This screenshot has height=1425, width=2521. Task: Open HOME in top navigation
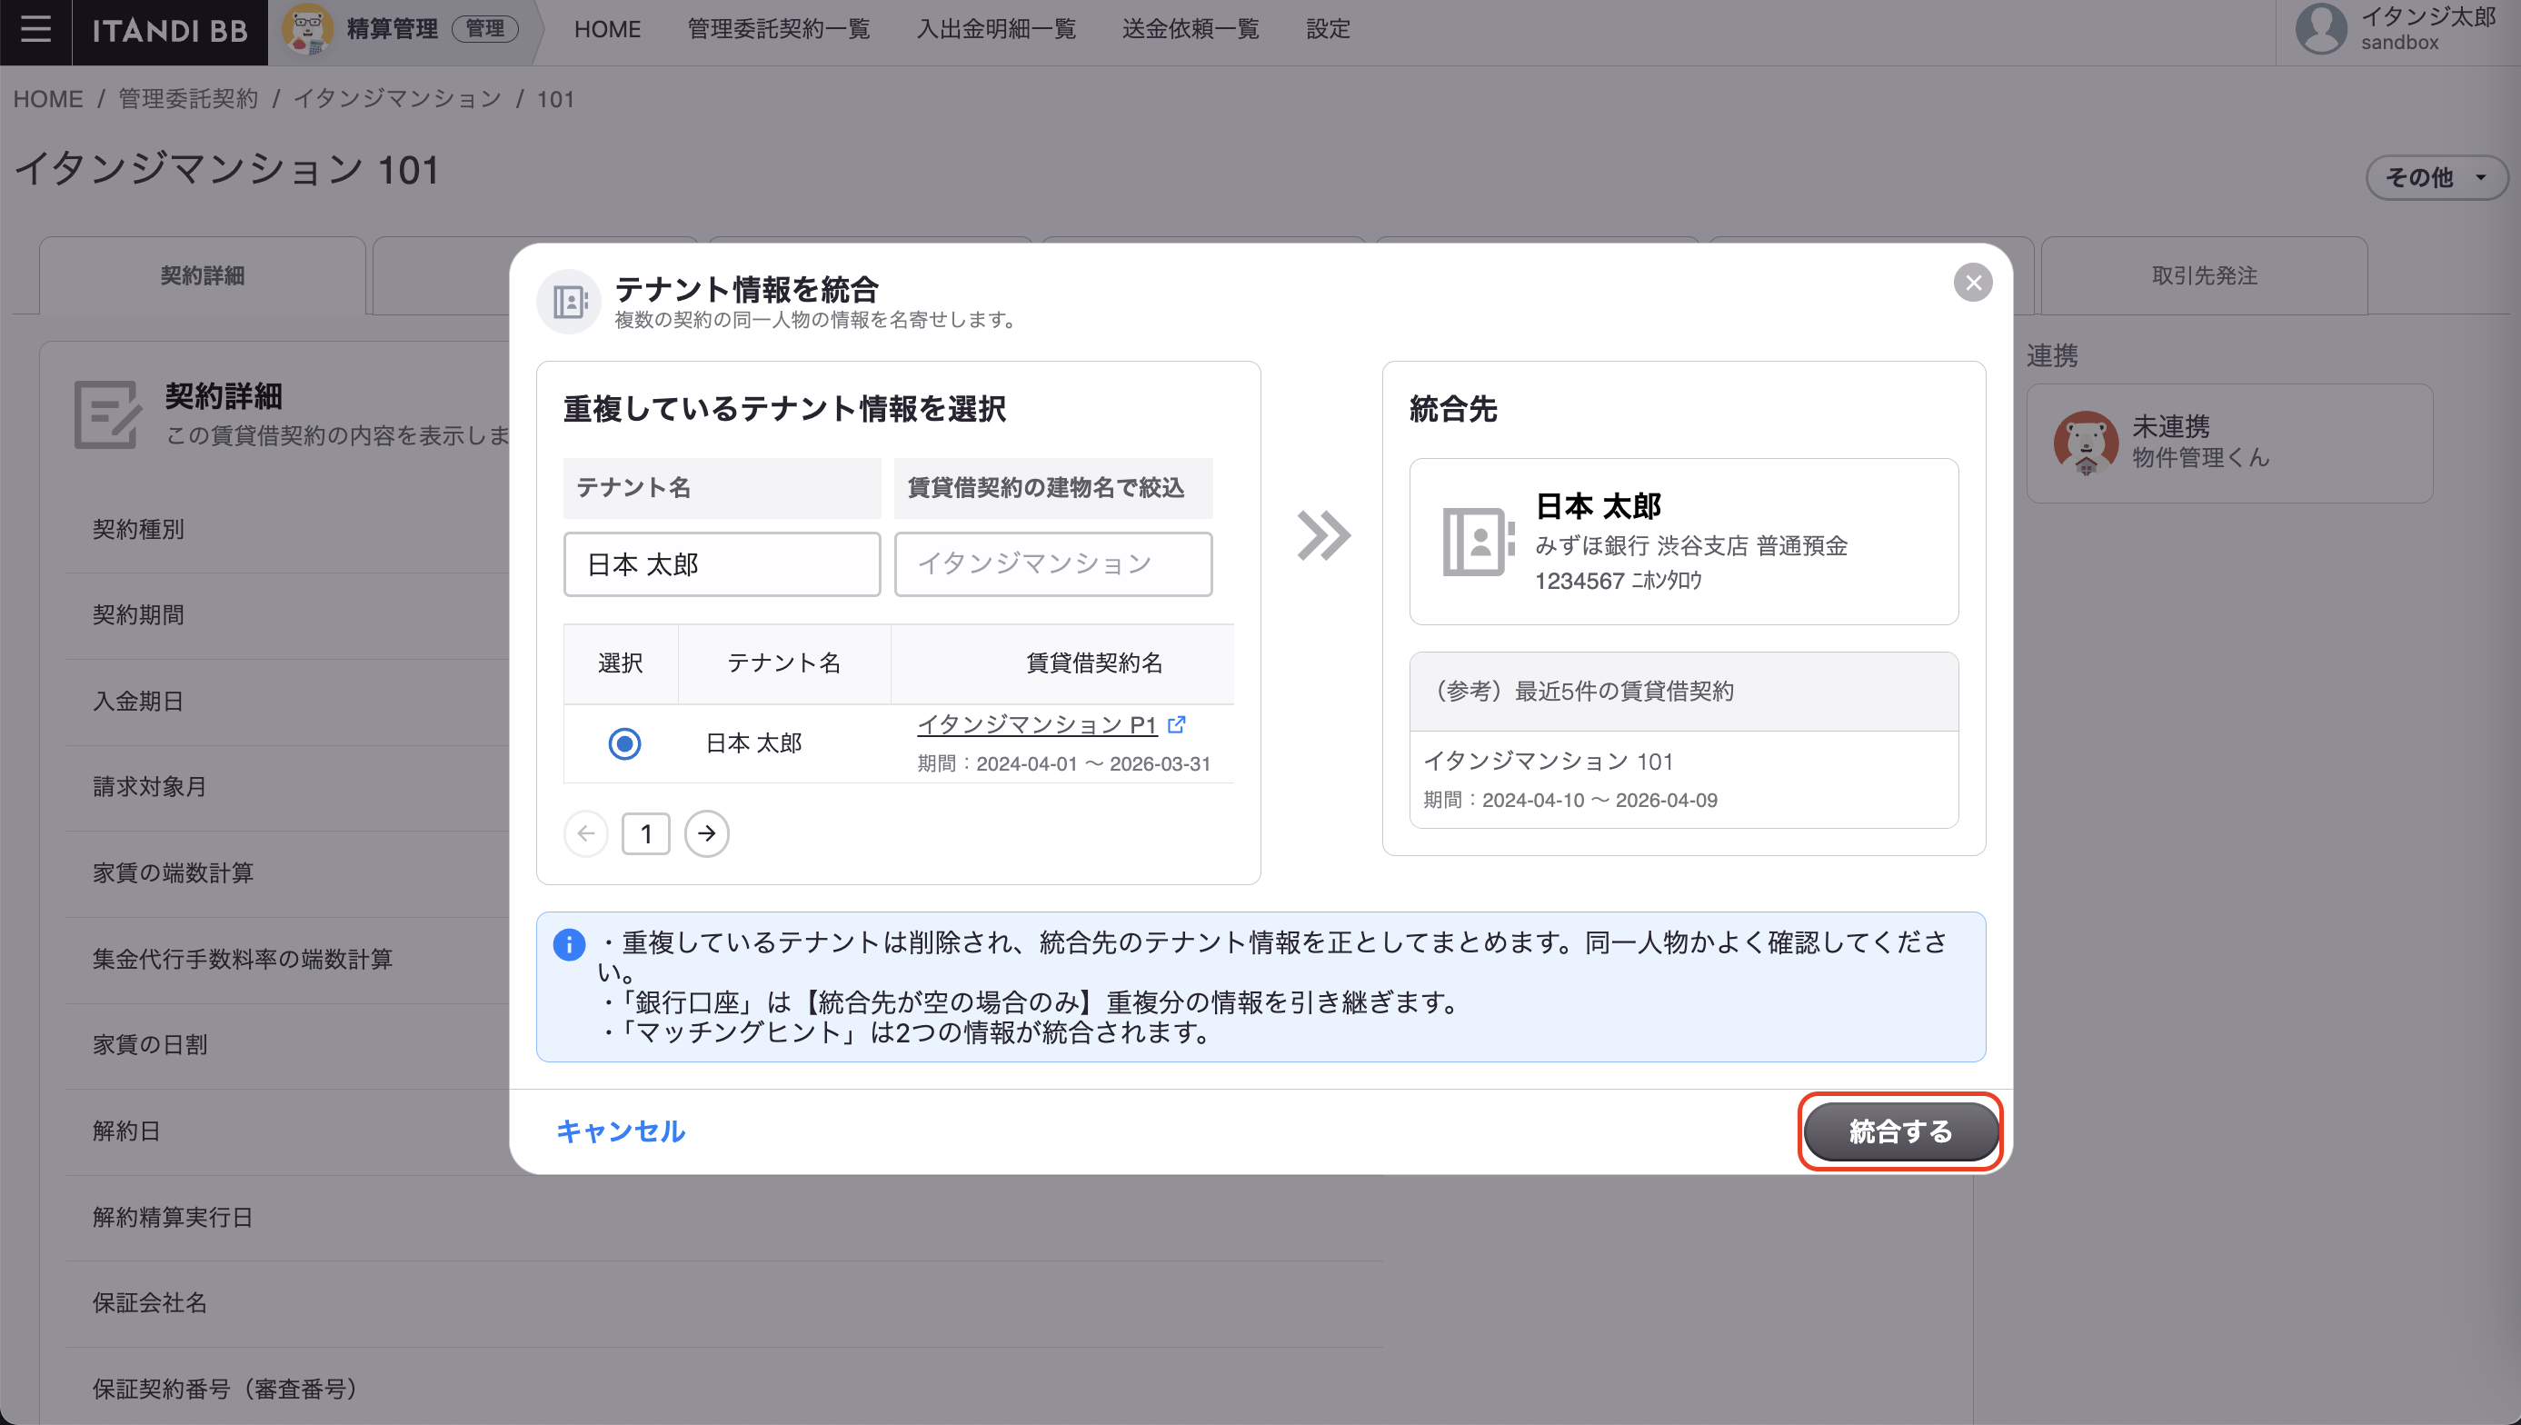[607, 29]
